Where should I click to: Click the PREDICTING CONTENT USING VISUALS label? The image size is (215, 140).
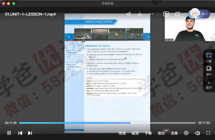click(72, 67)
